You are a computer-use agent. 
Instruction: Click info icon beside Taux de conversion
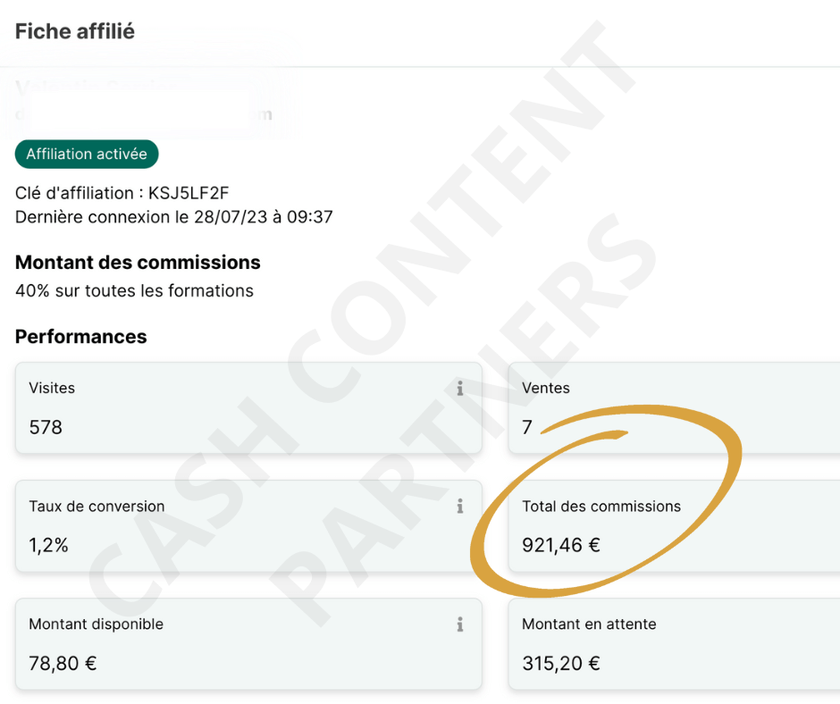[460, 507]
